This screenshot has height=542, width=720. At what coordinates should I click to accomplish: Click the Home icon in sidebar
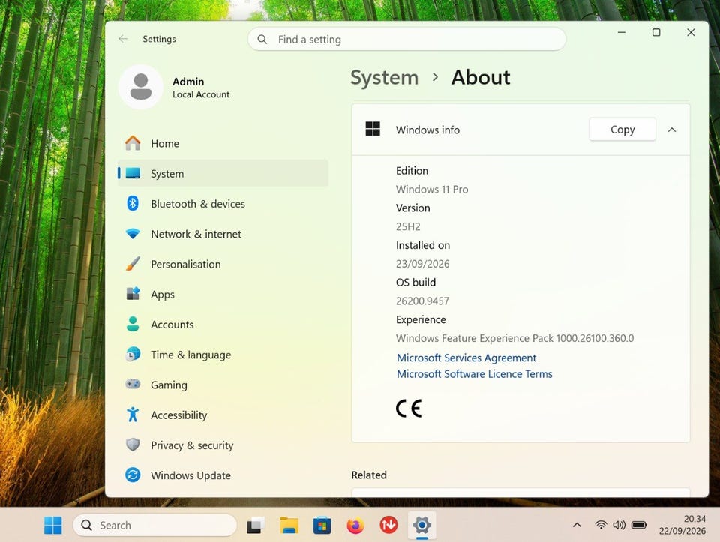(x=133, y=143)
